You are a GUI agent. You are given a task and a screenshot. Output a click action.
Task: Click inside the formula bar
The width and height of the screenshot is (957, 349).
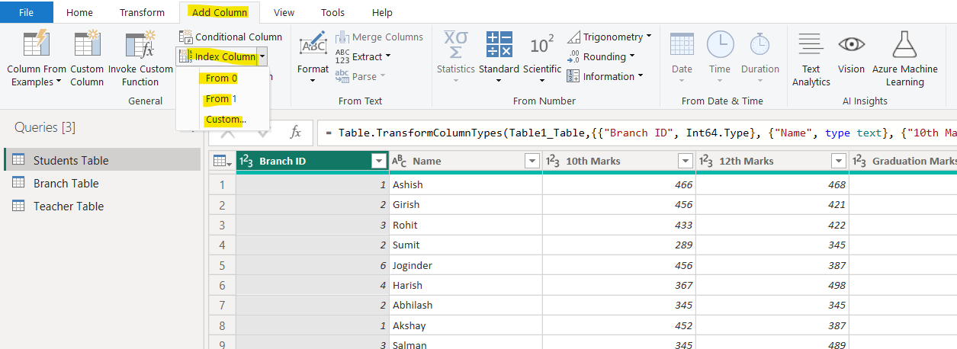point(633,133)
